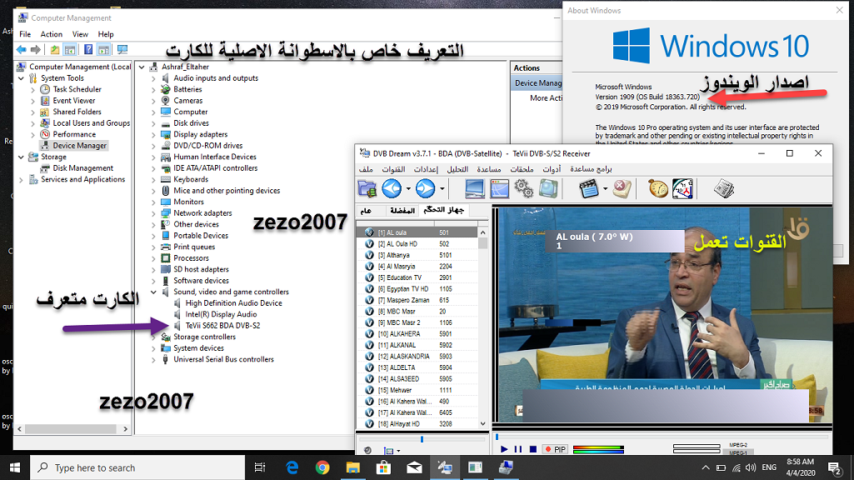Click the console tree horizontal scrollbar
The width and height of the screenshot is (854, 480).
pyautogui.click(x=72, y=429)
